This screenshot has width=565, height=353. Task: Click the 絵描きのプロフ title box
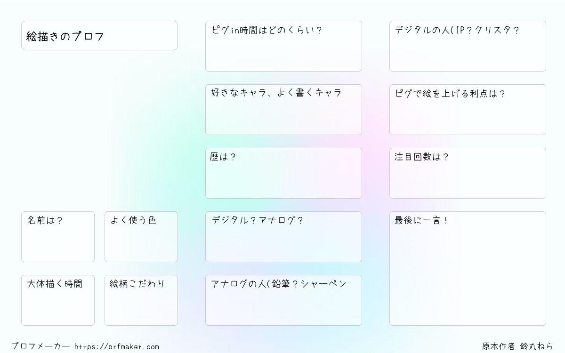pos(99,35)
